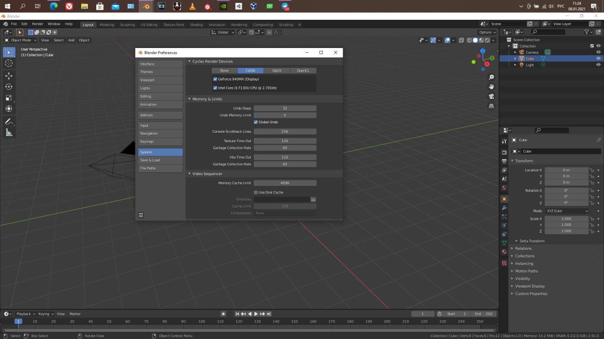Enable the Use Disk Cache checkbox
Screen dimensions: 604x339
pos(256,192)
